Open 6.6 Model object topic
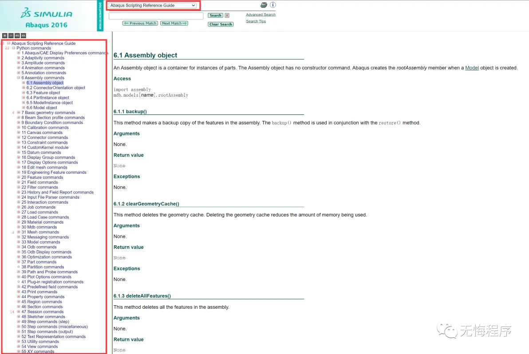529x354 pixels. [x=42, y=108]
